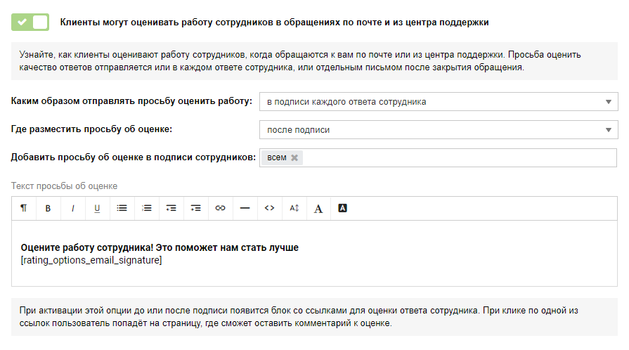
Task: Toggle underline formatting in the editor
Action: click(x=97, y=208)
